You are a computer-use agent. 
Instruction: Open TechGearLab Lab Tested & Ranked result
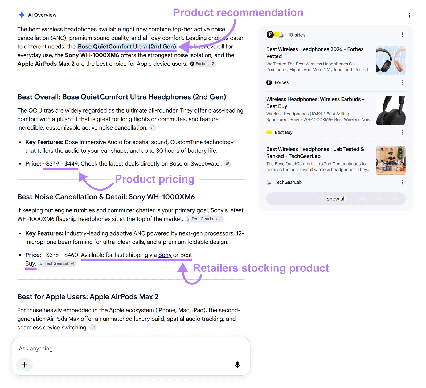315,153
